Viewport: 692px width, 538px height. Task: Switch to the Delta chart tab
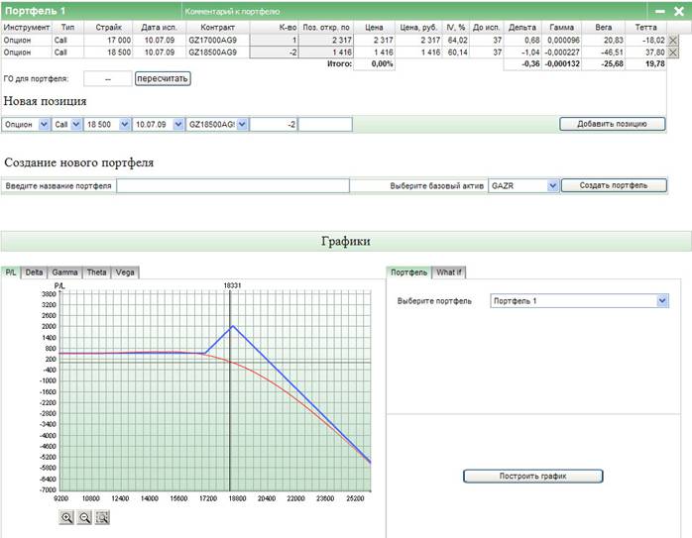[34, 272]
